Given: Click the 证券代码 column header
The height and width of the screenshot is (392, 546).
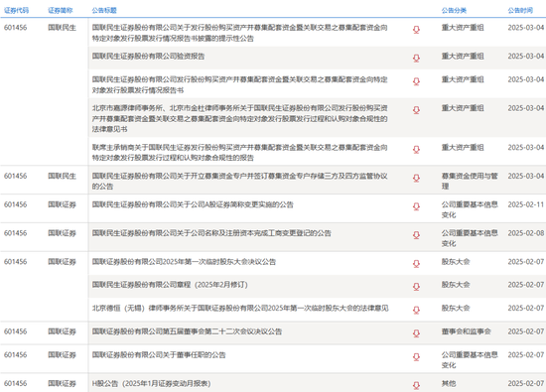Looking at the screenshot, I should 16,10.
